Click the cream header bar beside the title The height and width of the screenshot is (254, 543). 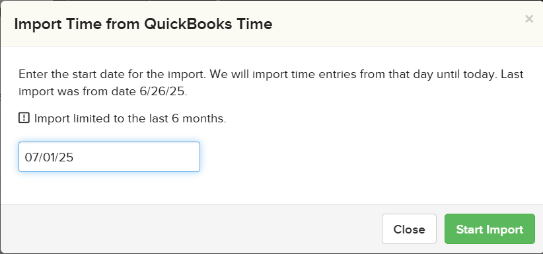coord(398,24)
